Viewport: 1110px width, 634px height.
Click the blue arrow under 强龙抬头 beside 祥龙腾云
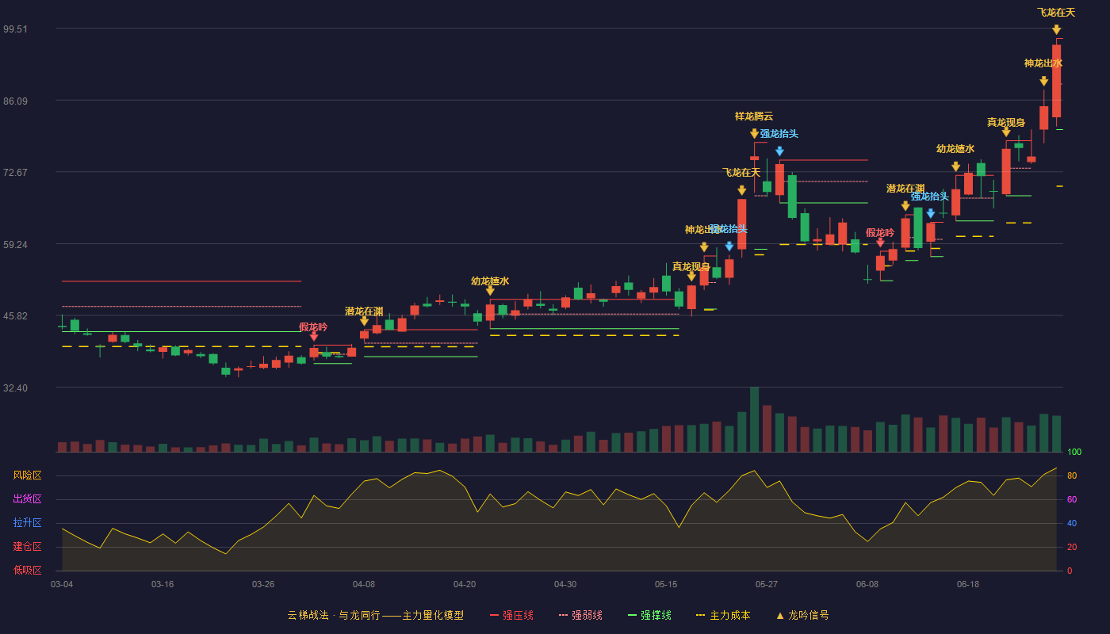click(779, 151)
